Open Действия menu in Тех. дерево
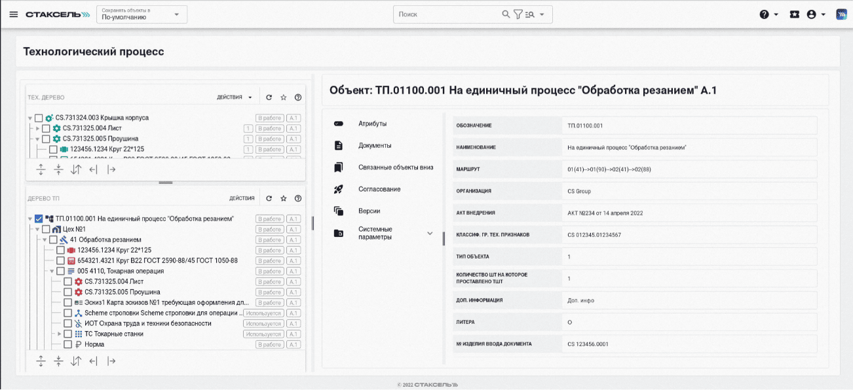Image resolution: width=853 pixels, height=390 pixels. coord(235,97)
